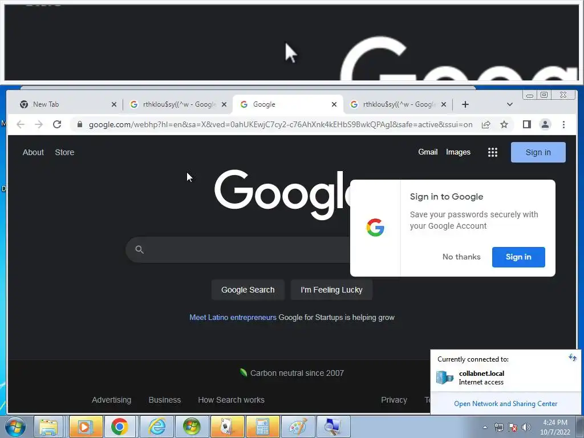This screenshot has width=584, height=438.
Task: Show hidden tray icons arrow
Action: tap(485, 427)
